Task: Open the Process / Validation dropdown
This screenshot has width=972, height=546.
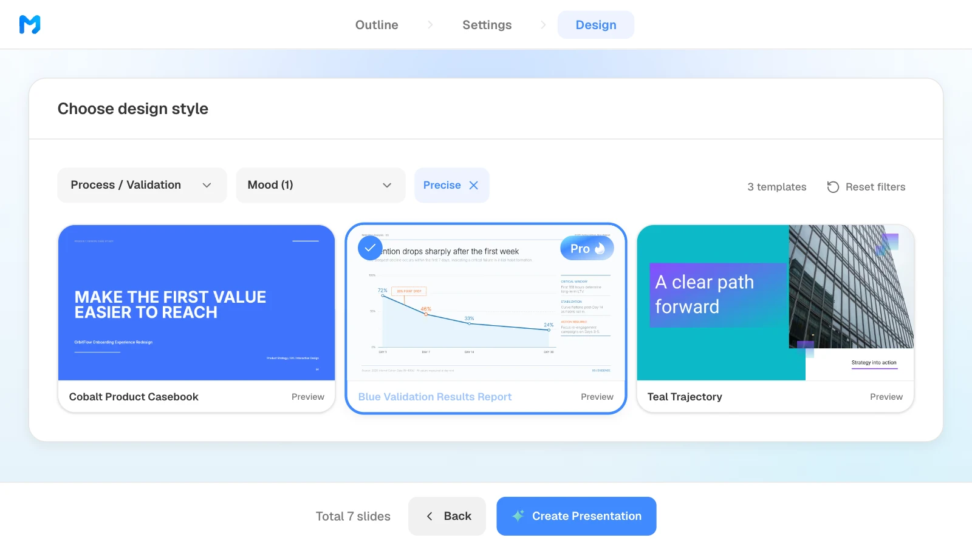Action: pos(142,185)
